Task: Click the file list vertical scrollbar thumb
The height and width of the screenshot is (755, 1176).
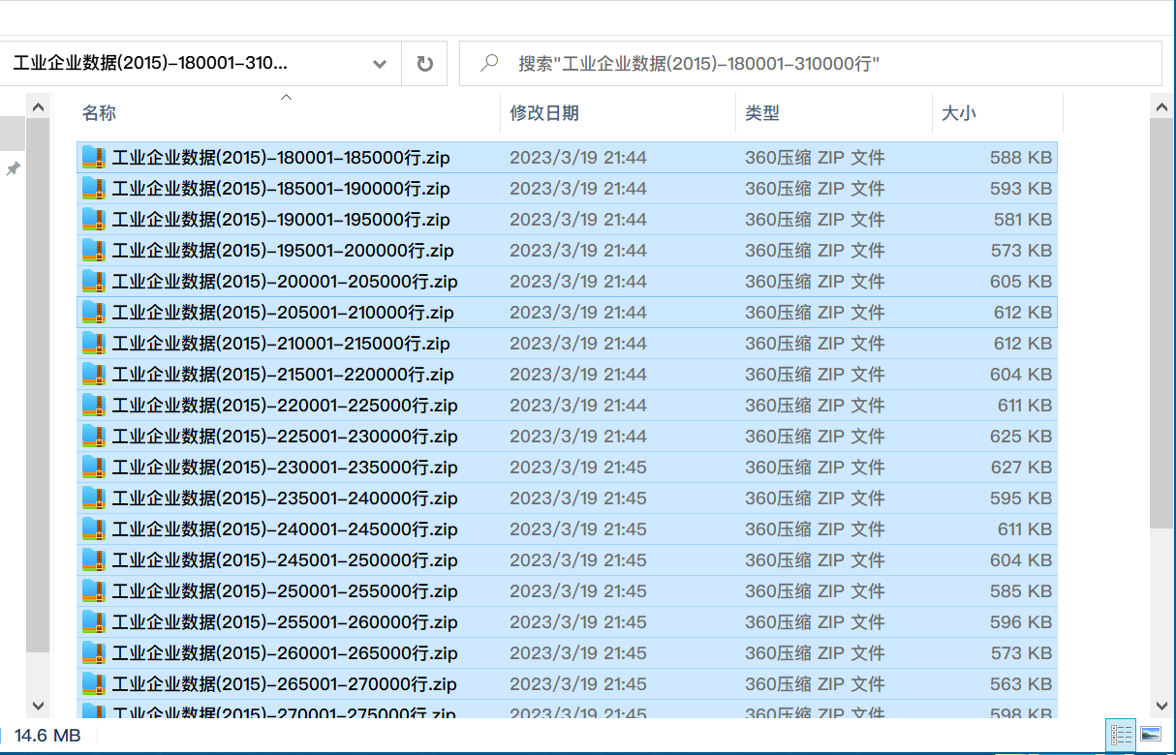Action: tap(1162, 322)
